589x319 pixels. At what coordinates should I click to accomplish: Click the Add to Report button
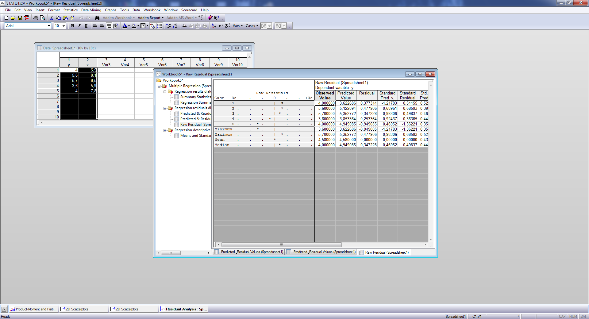(x=149, y=18)
